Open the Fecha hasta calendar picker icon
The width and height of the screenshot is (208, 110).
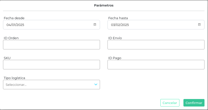click(199, 25)
